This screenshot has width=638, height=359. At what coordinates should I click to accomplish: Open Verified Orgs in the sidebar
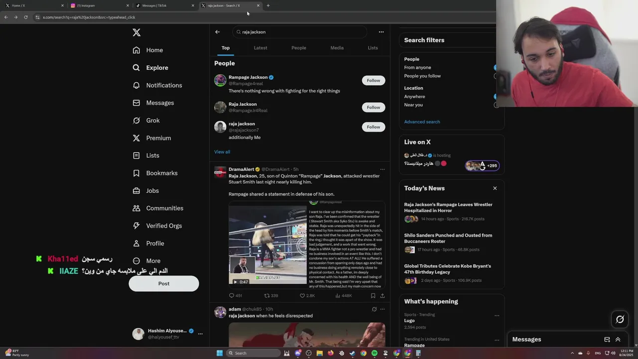(x=158, y=226)
